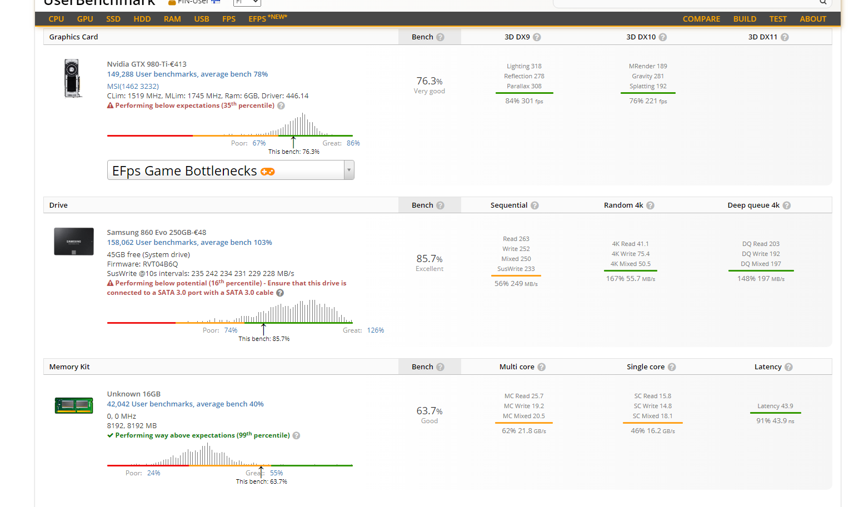Click the 84% 301 fps DX9 result

pyautogui.click(x=524, y=101)
